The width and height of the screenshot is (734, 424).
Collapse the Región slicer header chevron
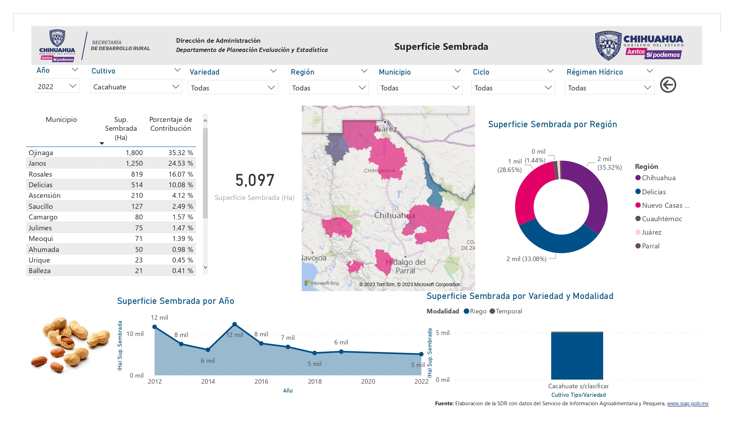(x=364, y=71)
